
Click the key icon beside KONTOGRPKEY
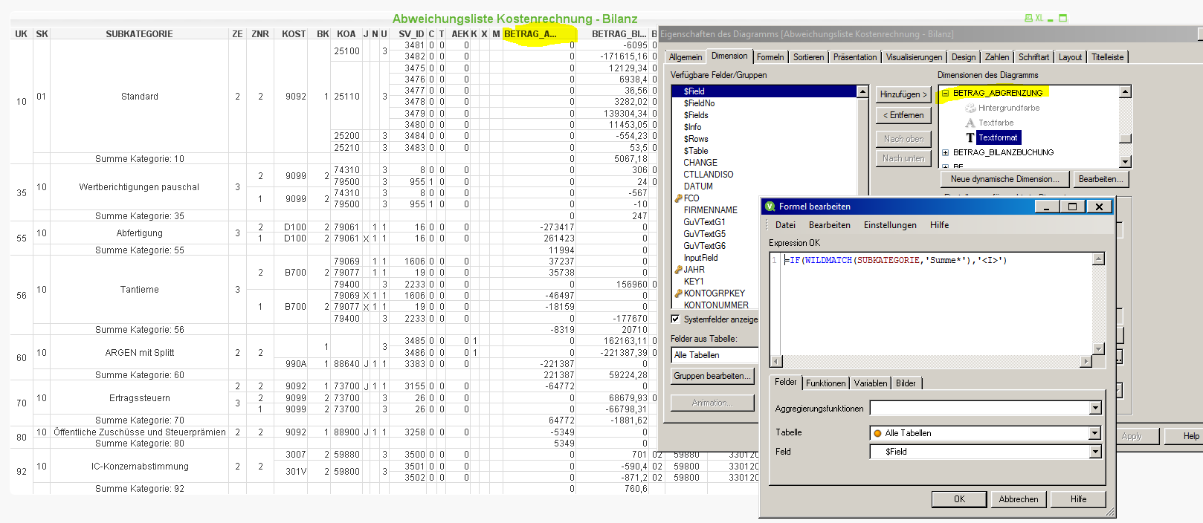pyautogui.click(x=678, y=293)
